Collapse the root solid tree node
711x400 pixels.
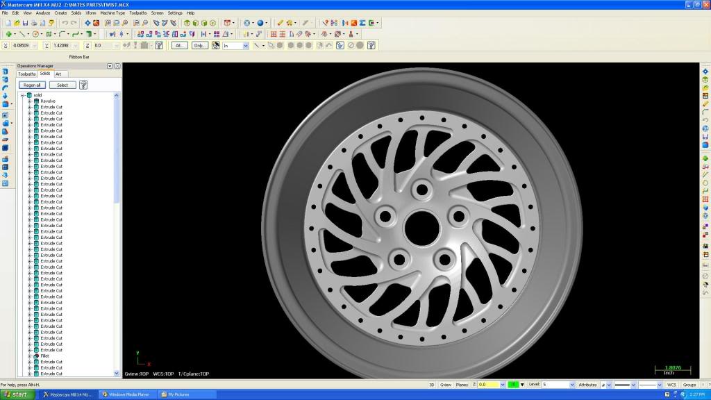pos(23,95)
